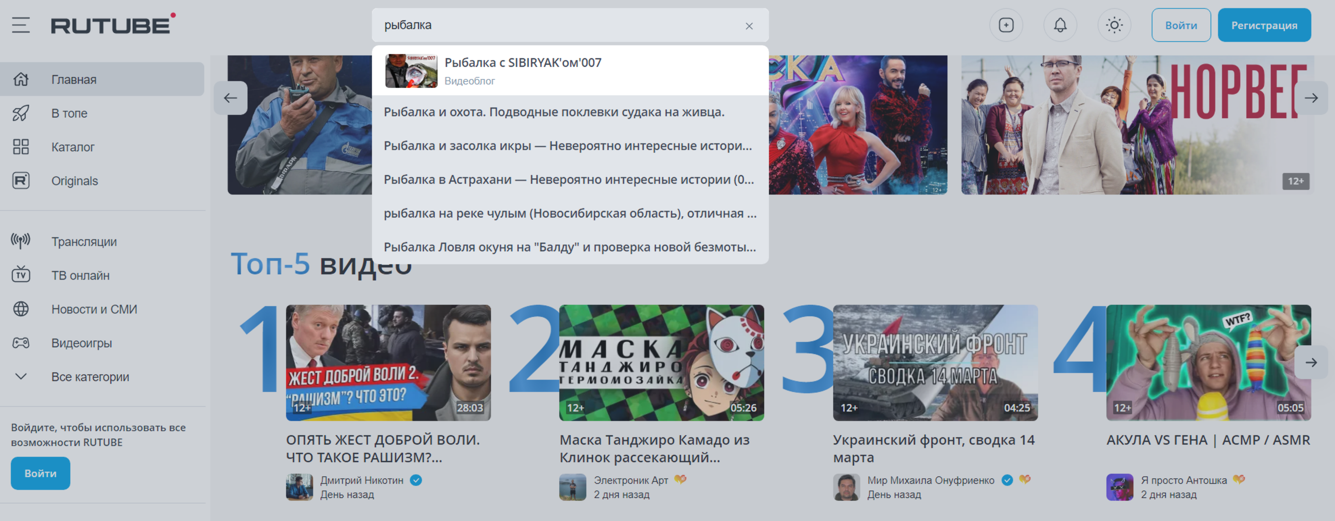Image resolution: width=1335 pixels, height=521 pixels.
Task: Expand Все категории list
Action: (x=102, y=376)
